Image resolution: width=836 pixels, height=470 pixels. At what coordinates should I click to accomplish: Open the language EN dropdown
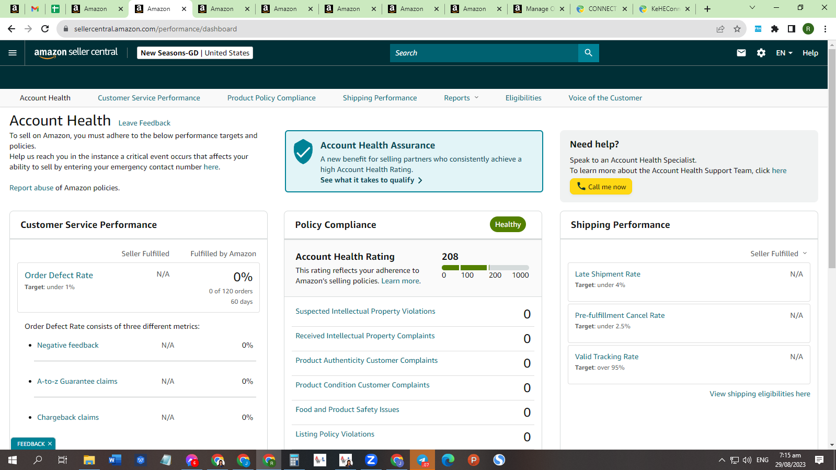pyautogui.click(x=784, y=53)
